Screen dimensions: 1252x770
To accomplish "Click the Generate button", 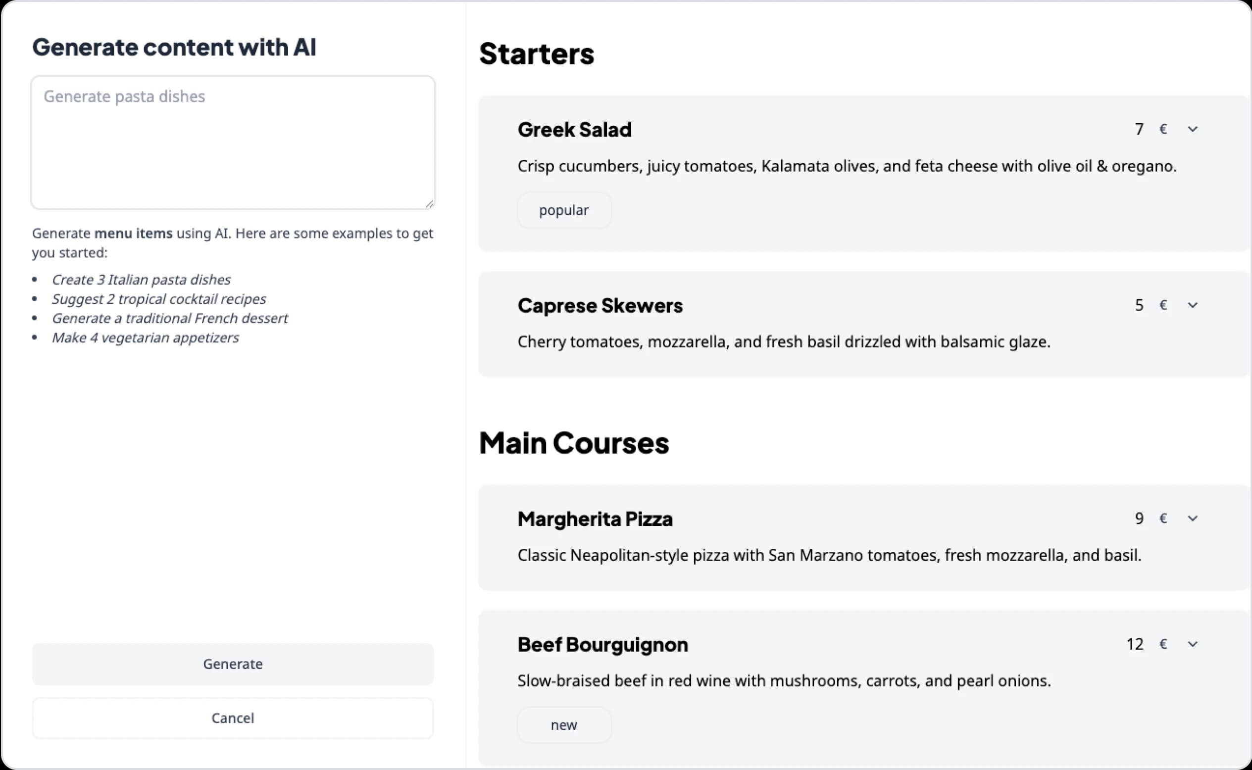I will (233, 664).
